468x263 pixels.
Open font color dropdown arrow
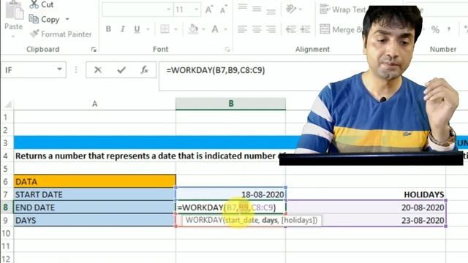pyautogui.click(x=226, y=29)
